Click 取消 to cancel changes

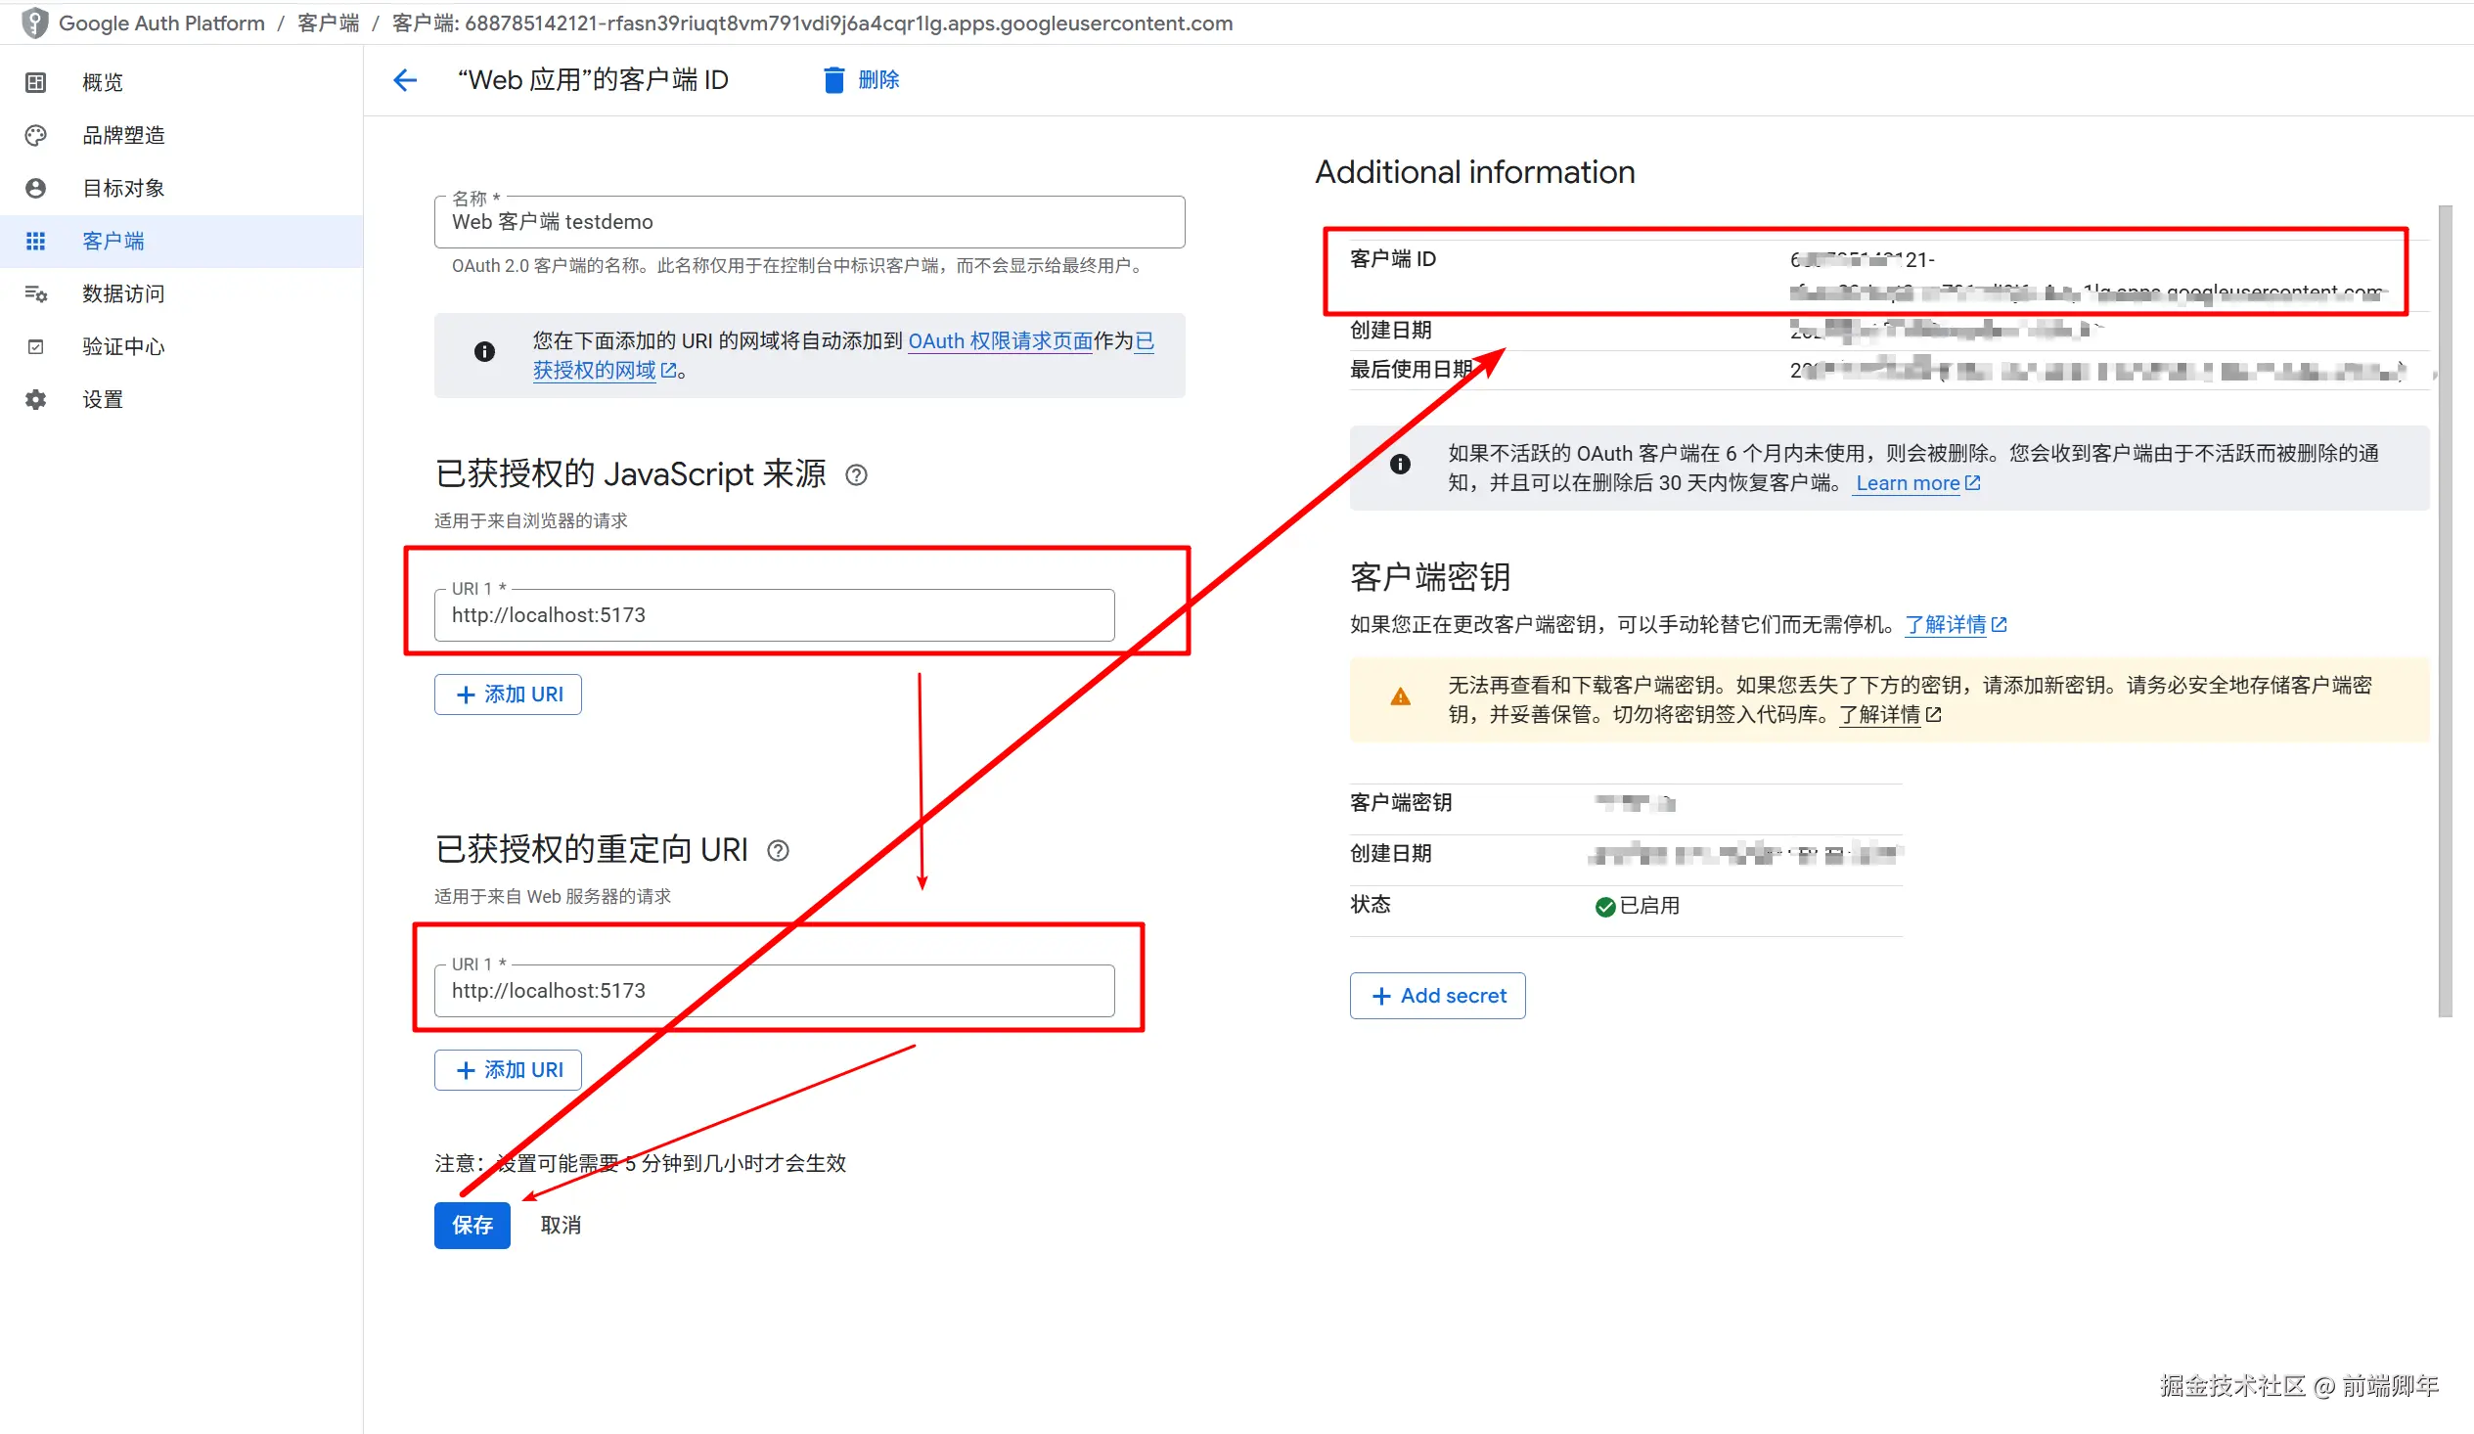tap(560, 1225)
